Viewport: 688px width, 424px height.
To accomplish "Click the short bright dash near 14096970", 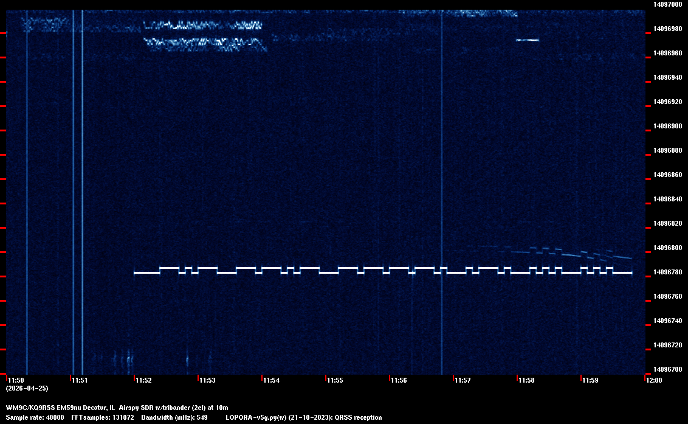I will click(x=527, y=40).
